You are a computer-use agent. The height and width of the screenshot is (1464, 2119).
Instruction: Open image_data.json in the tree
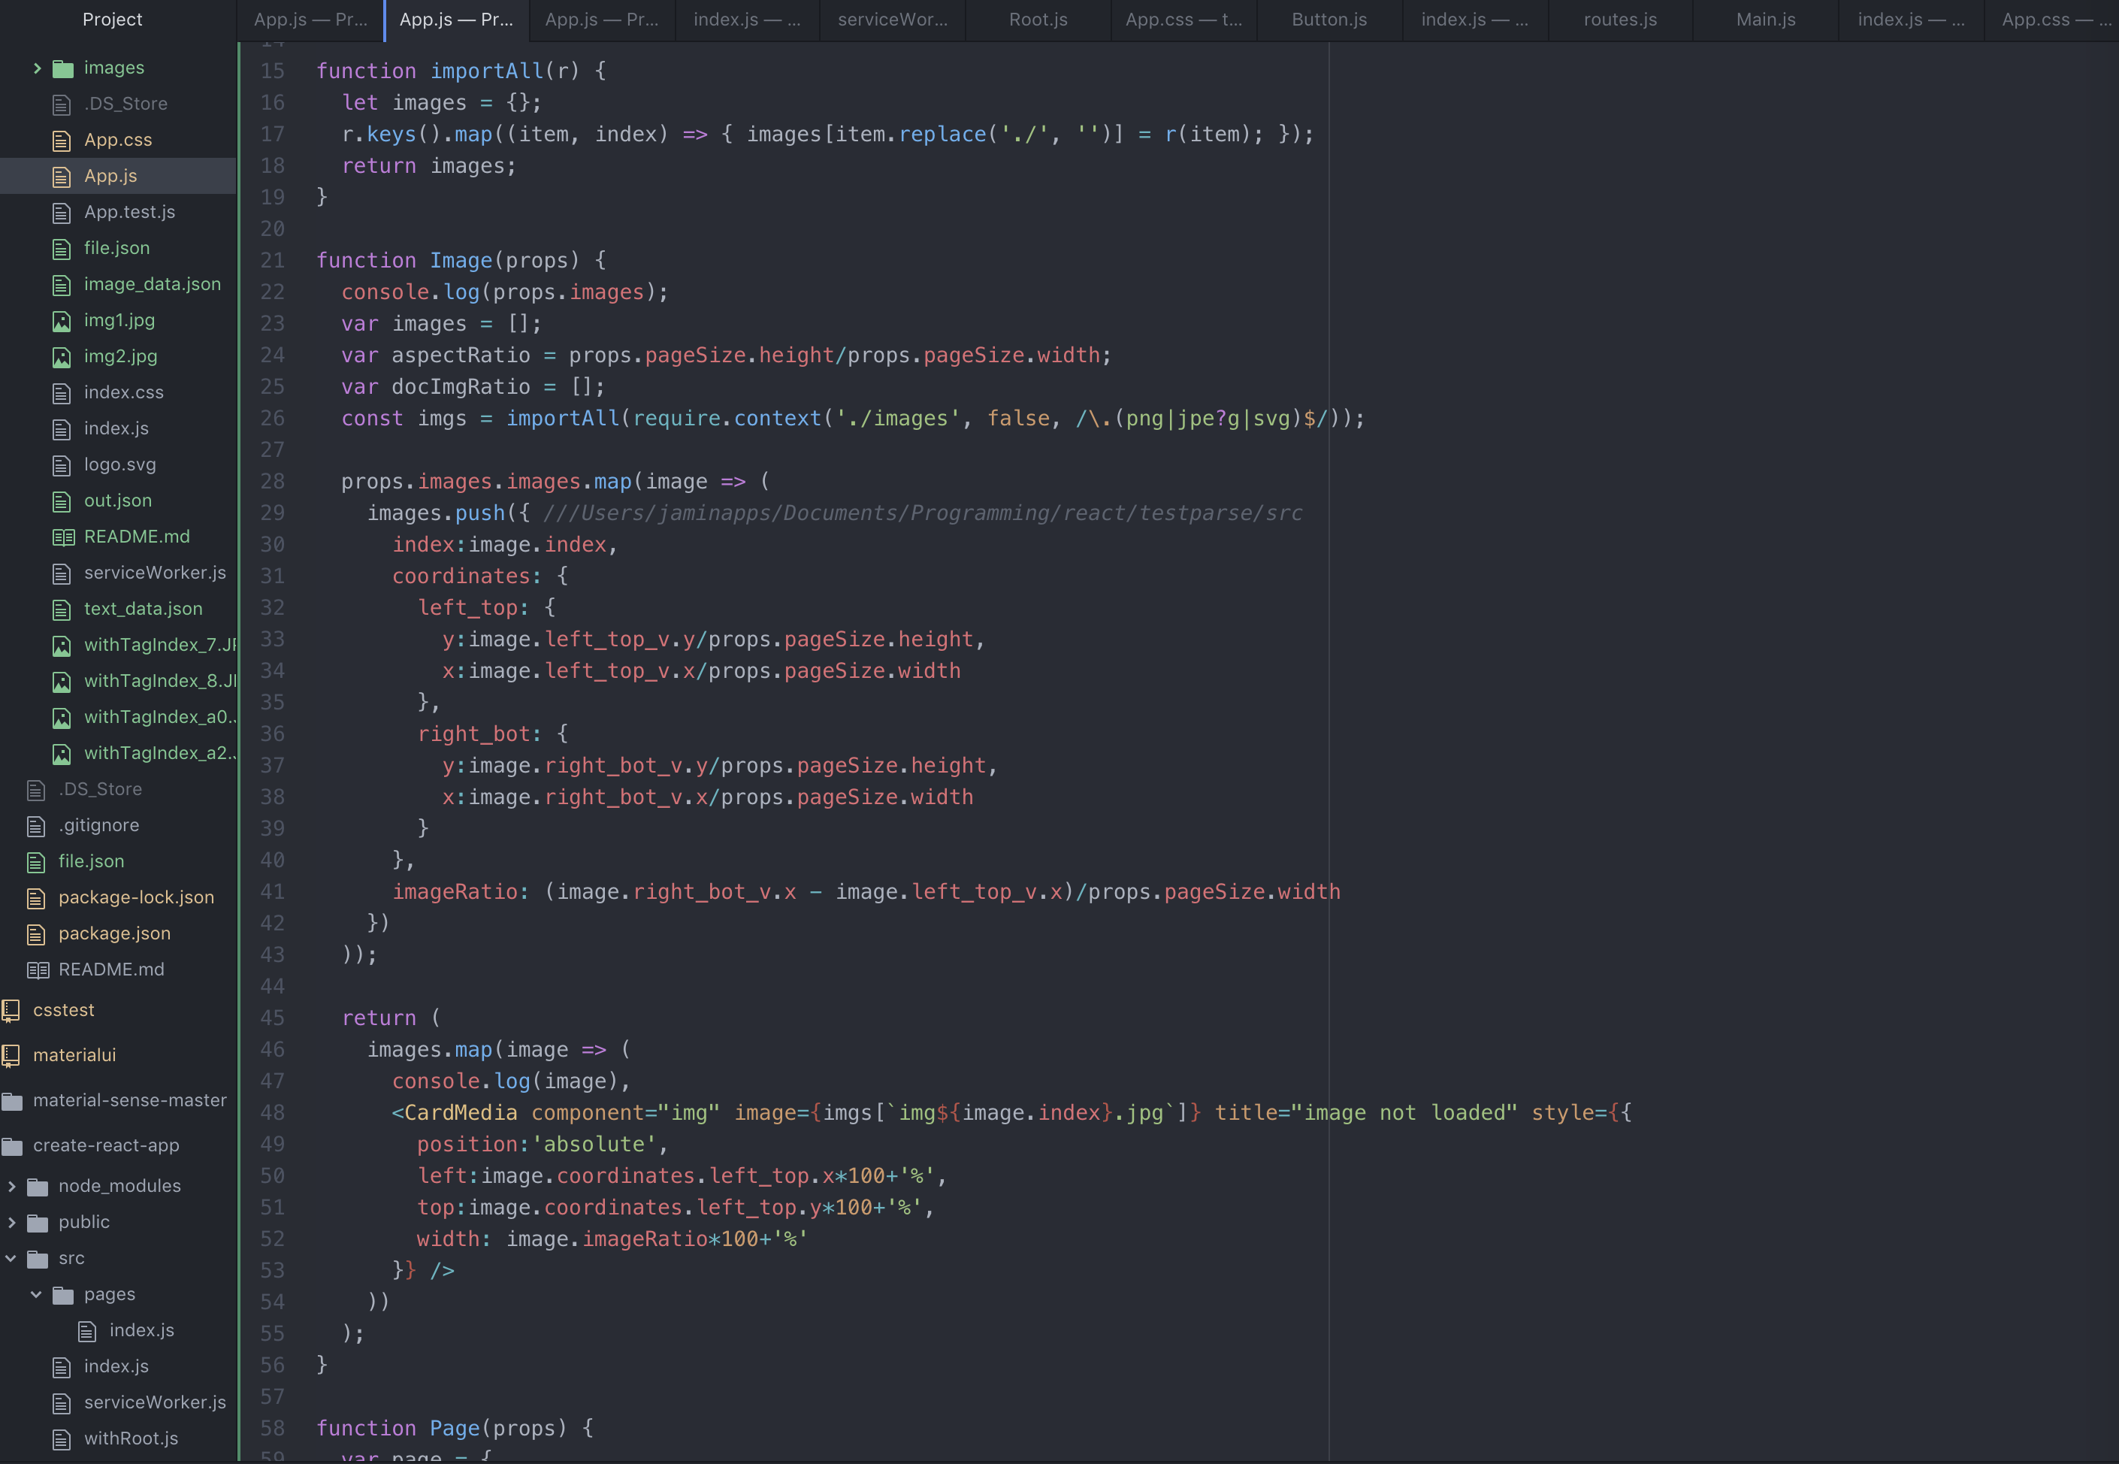tap(153, 284)
